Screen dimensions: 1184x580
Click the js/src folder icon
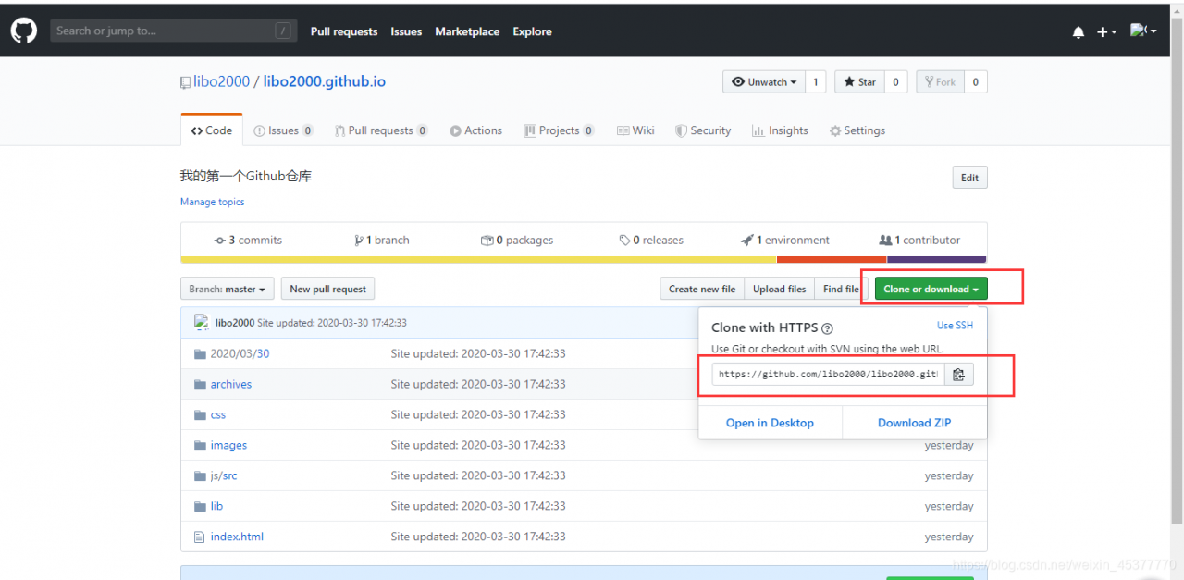(200, 475)
